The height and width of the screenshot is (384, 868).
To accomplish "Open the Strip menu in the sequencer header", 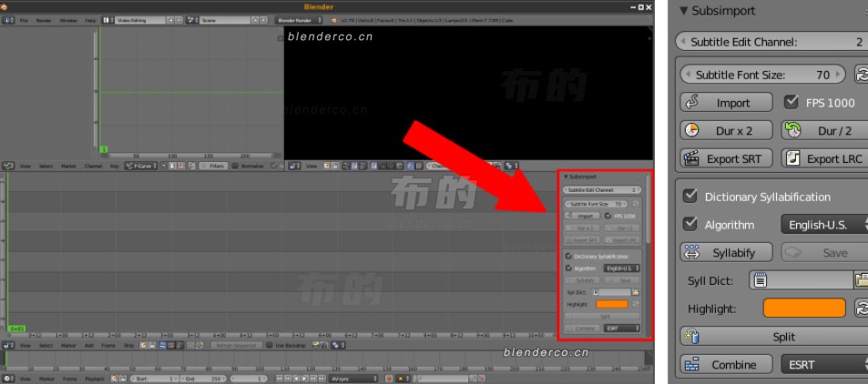I will (128, 345).
